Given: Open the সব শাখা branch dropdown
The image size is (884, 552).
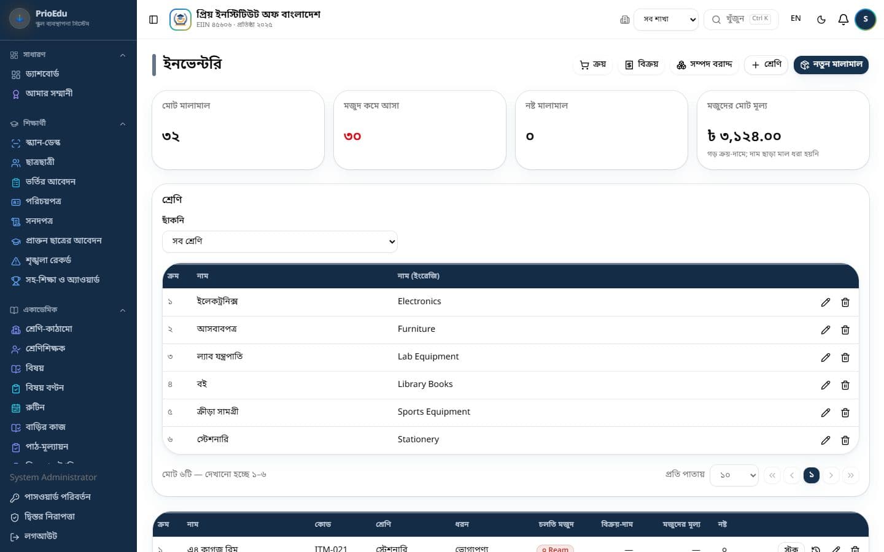Looking at the screenshot, I should [x=666, y=20].
